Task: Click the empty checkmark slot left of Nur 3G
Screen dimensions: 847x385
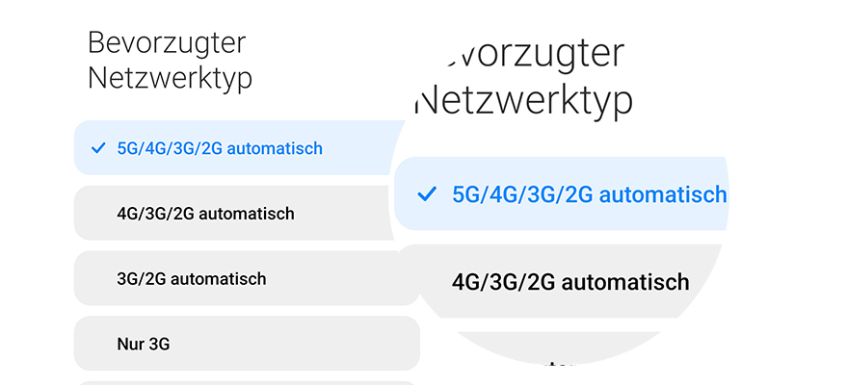Action: pyautogui.click(x=96, y=343)
